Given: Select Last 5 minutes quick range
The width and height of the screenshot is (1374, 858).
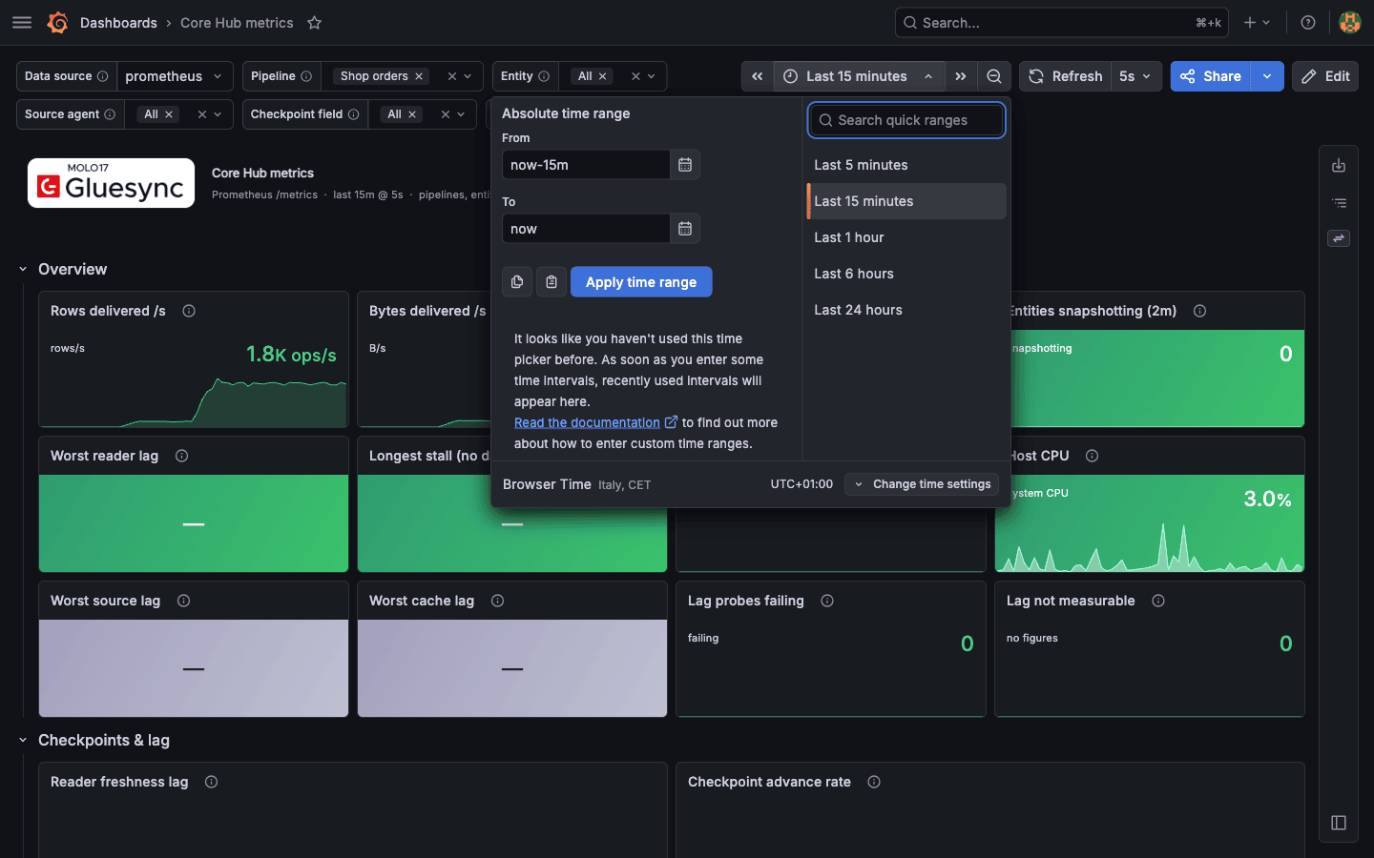Looking at the screenshot, I should point(906,165).
